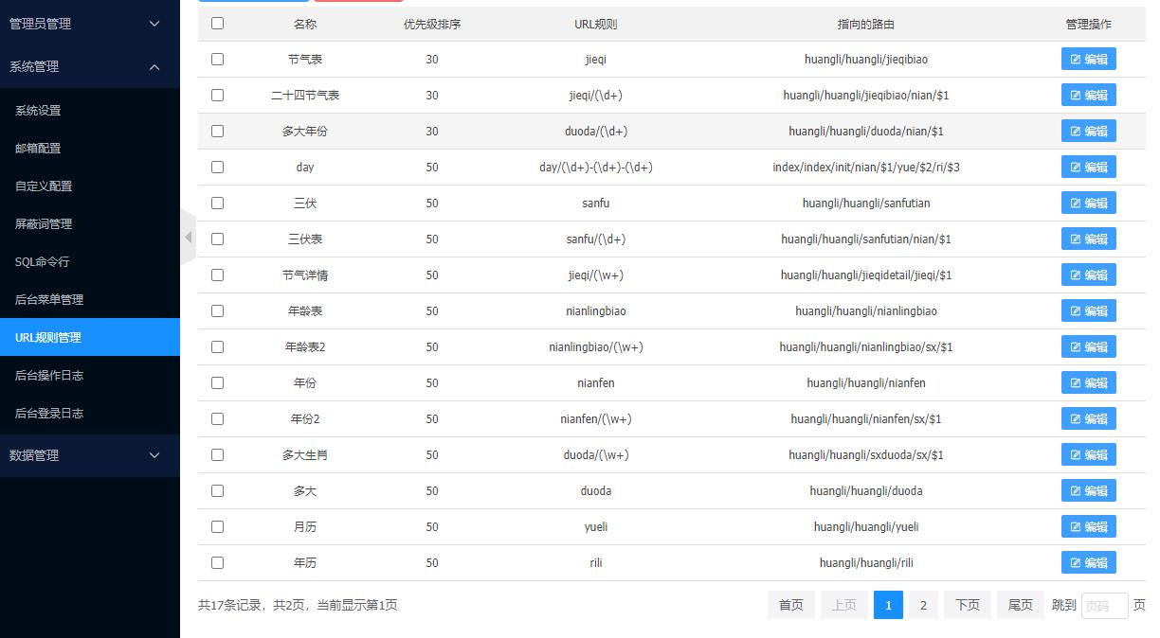This screenshot has width=1160, height=638.
Task: Select the checkbox for 节气详情 row
Action: [x=217, y=275]
